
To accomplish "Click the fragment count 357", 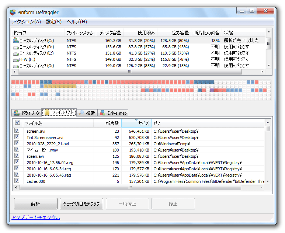I will (116, 144).
